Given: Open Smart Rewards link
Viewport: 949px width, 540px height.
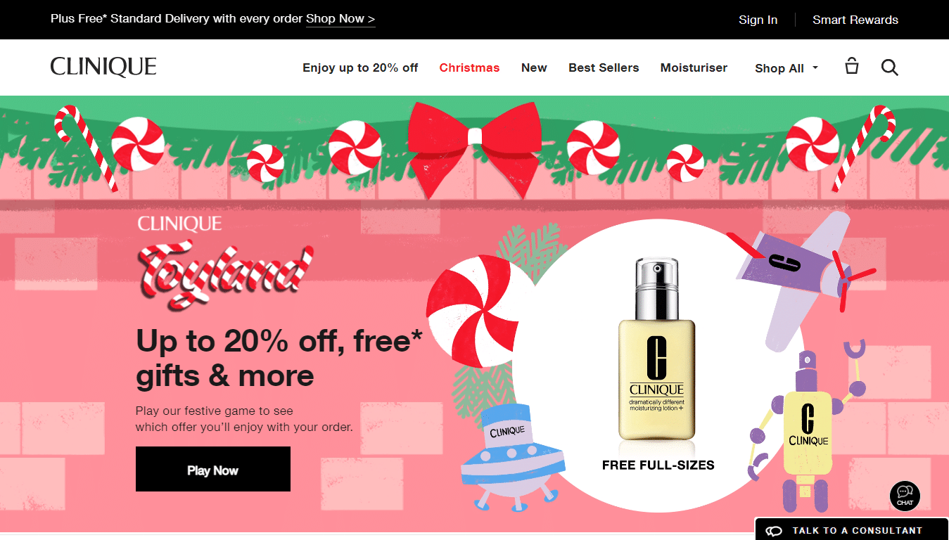Looking at the screenshot, I should [855, 20].
